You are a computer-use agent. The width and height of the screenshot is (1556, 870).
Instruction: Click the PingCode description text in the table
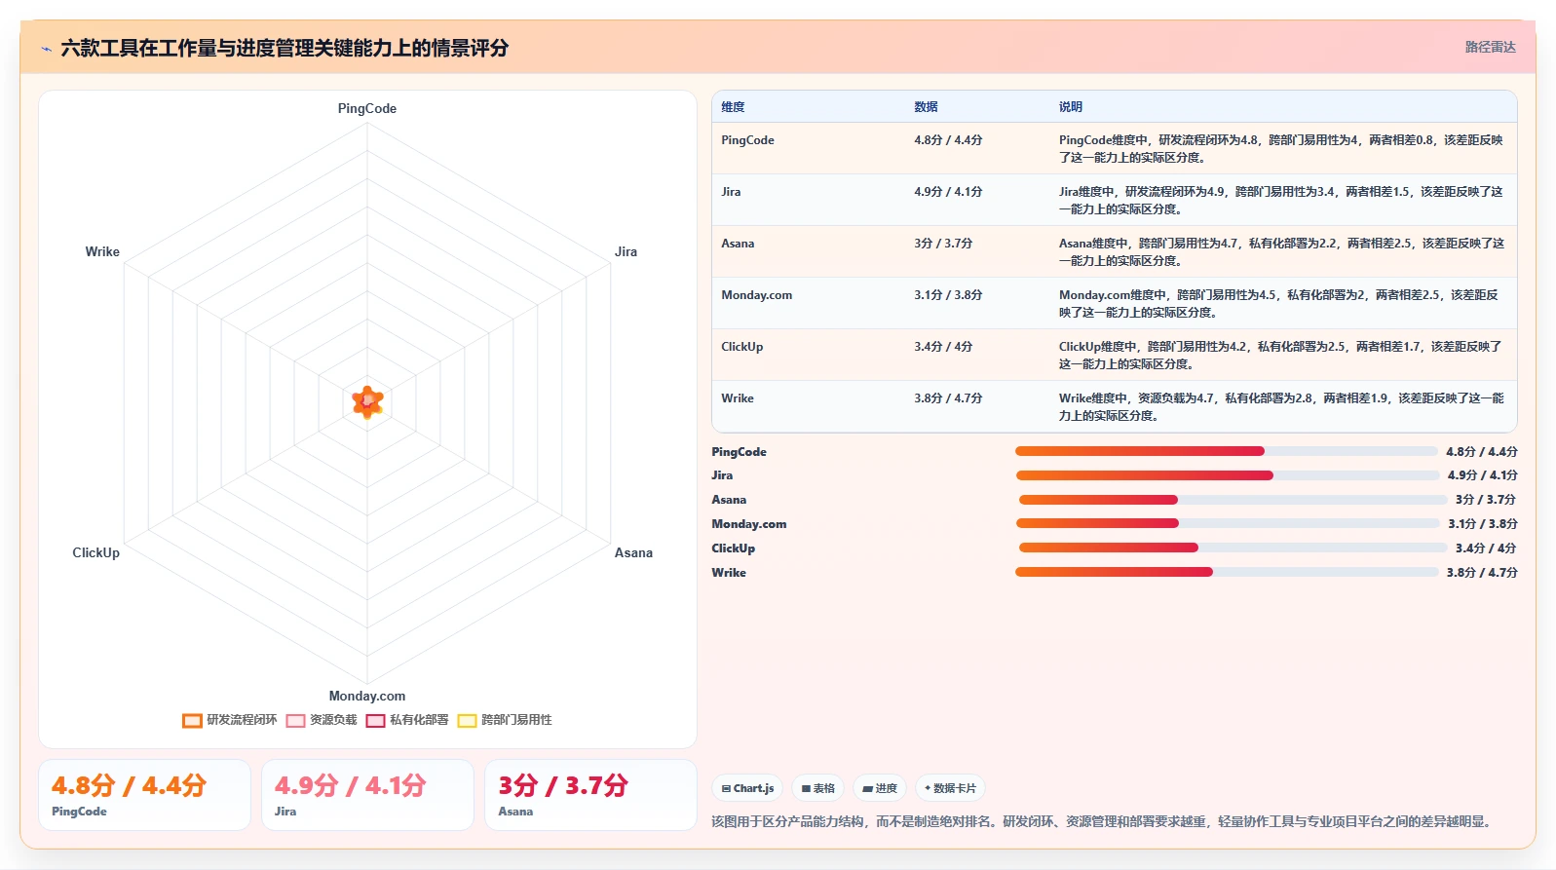(x=1281, y=148)
